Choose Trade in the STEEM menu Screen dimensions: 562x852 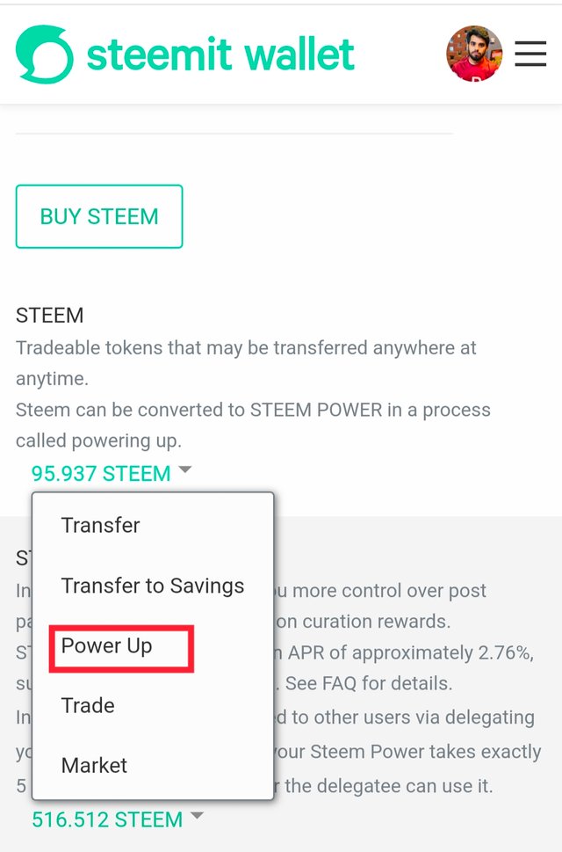tap(88, 705)
